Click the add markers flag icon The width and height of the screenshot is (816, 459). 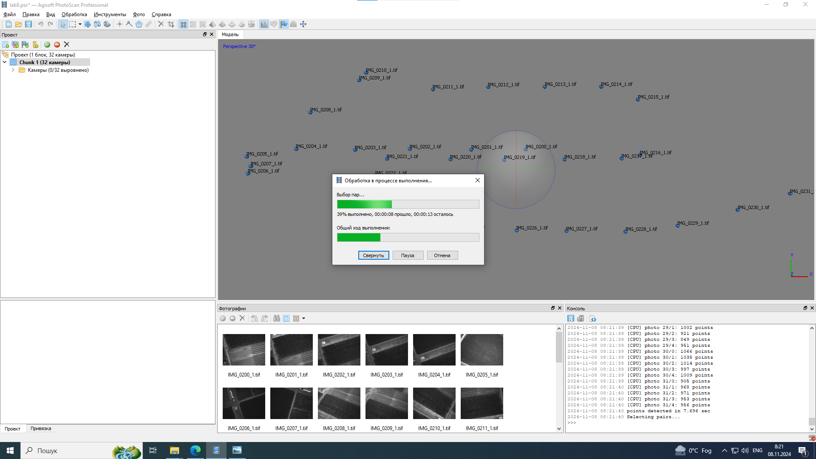[25, 45]
